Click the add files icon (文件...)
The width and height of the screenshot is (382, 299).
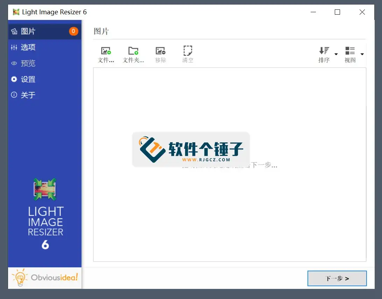click(106, 51)
